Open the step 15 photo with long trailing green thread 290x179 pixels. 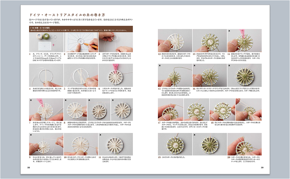(175, 75)
